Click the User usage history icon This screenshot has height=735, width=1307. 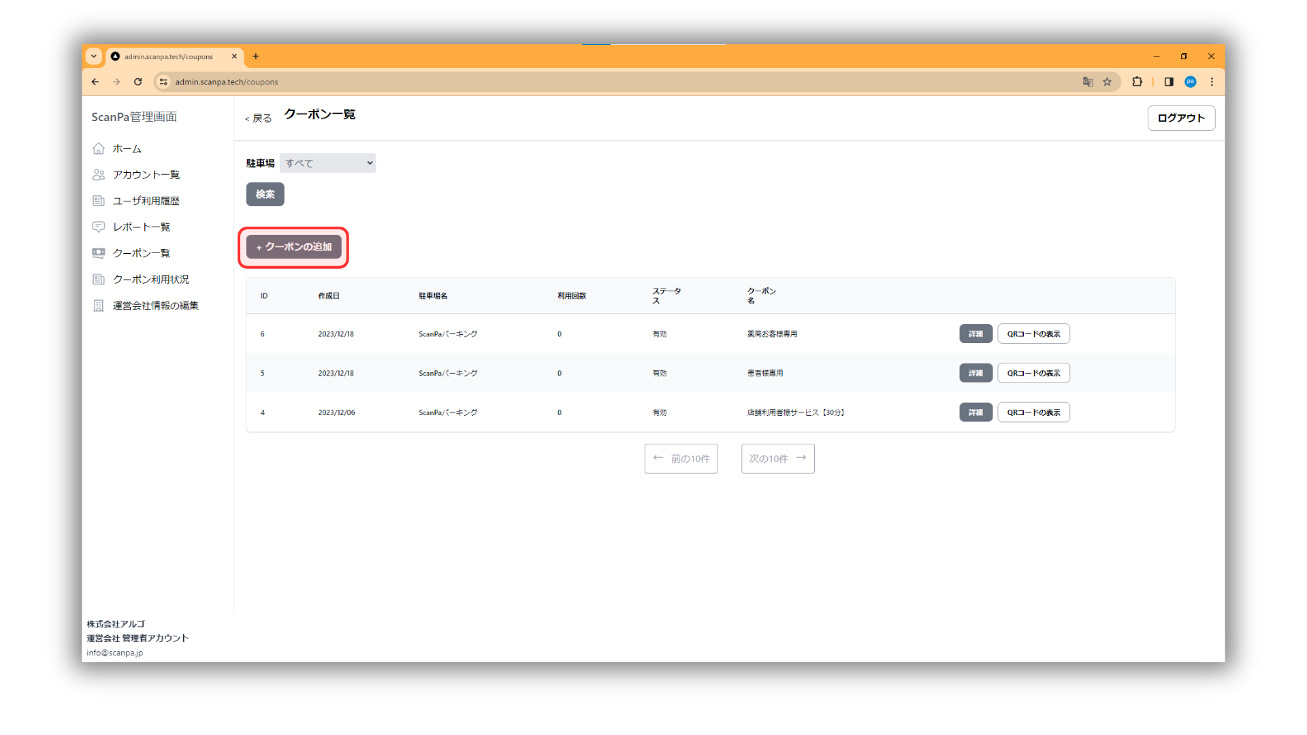click(99, 201)
